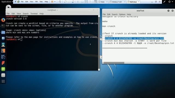175x98 pixels.
Task: Open terminal View menu
Action: pyautogui.click(x=19, y=14)
